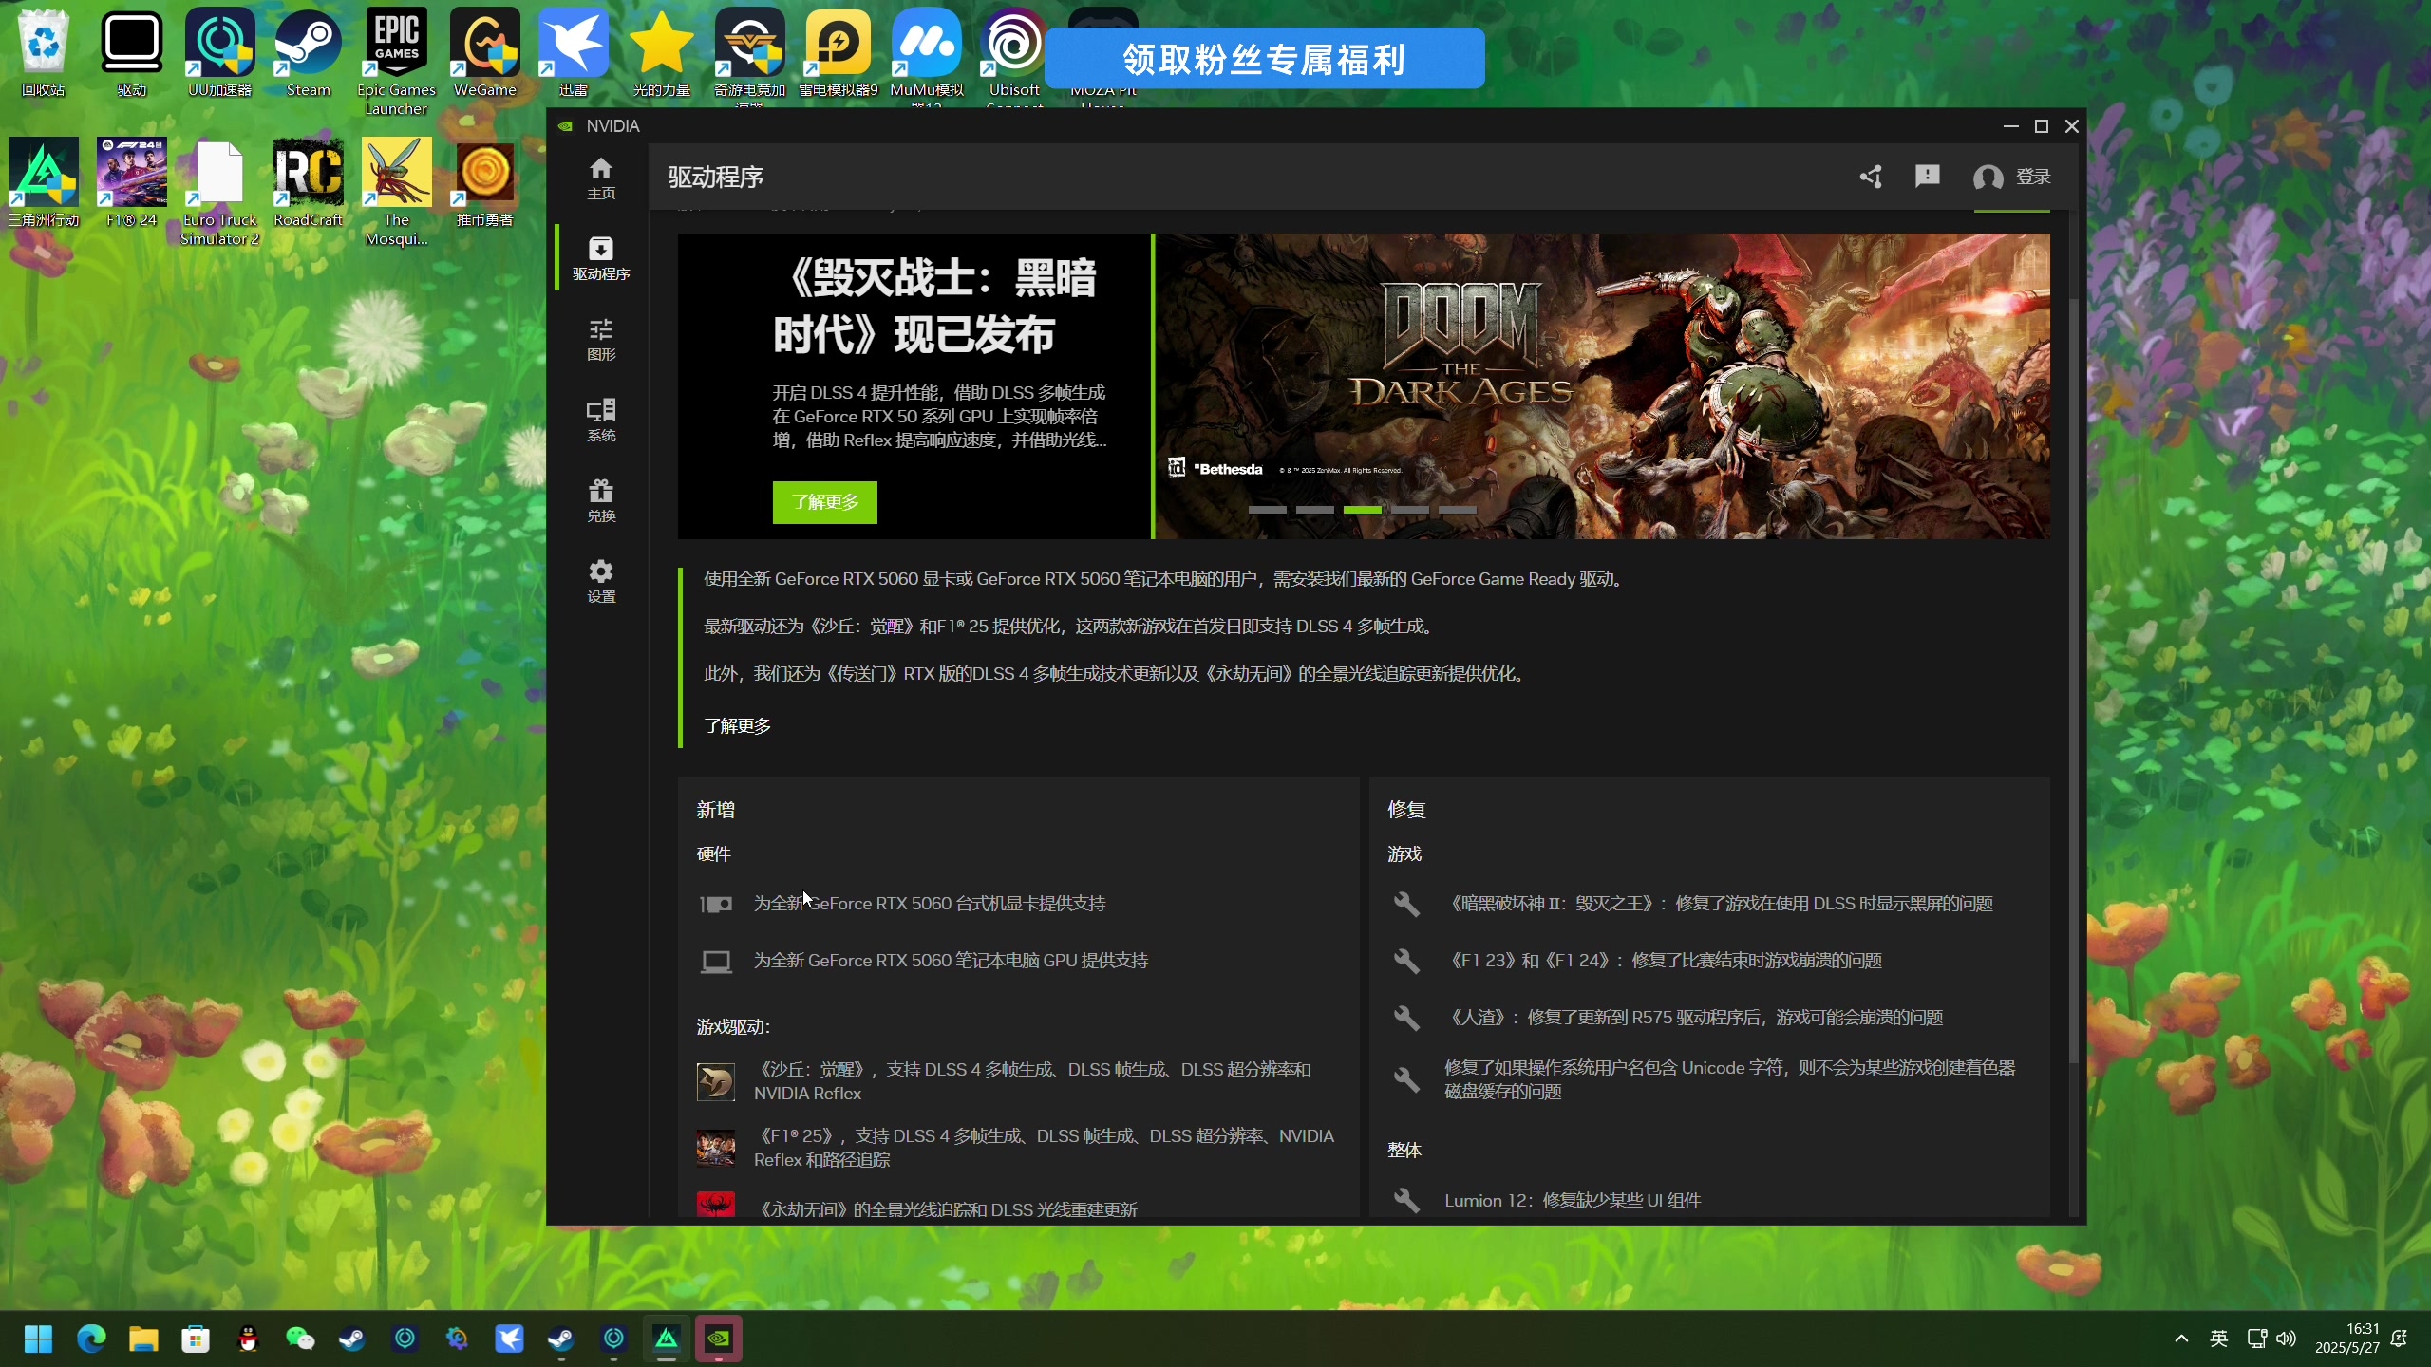The image size is (2431, 1367).
Task: Open WeChat from the taskbar
Action: coord(300,1339)
